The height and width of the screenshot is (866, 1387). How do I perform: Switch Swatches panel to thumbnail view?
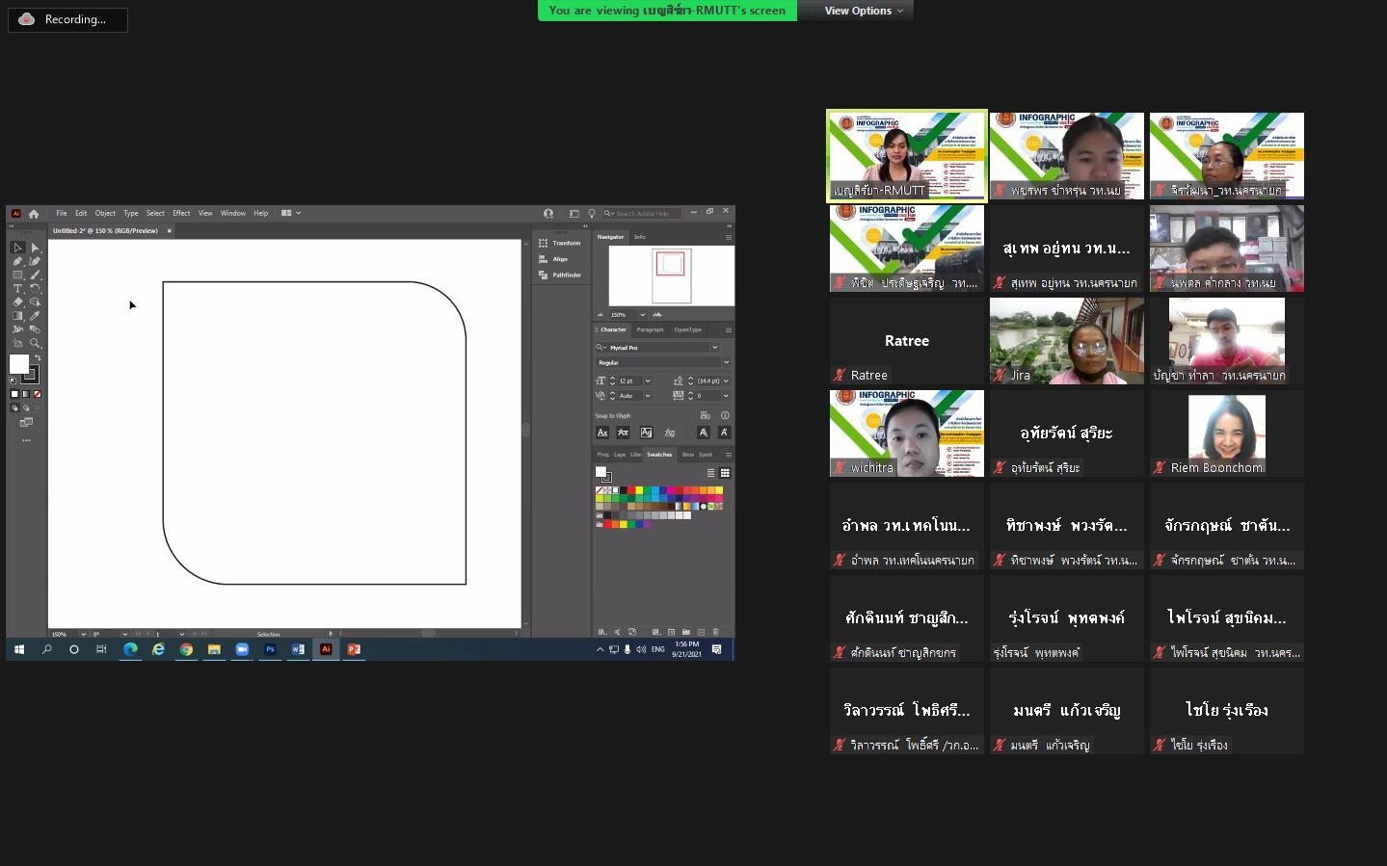click(x=725, y=473)
